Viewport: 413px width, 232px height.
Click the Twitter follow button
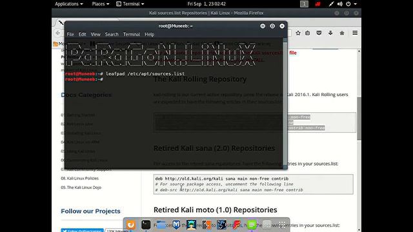point(82,230)
